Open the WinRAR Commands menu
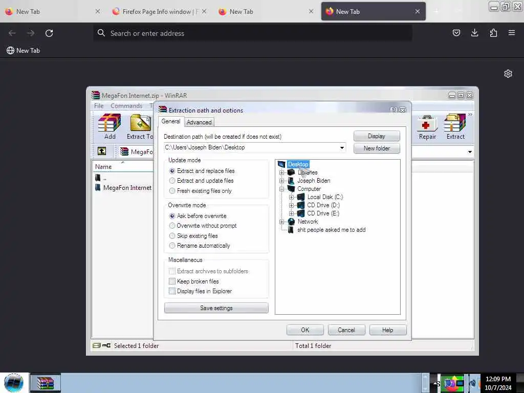 click(126, 105)
